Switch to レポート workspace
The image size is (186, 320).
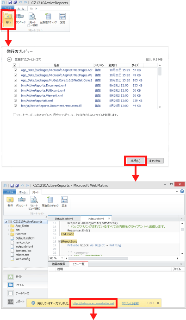[16, 301]
